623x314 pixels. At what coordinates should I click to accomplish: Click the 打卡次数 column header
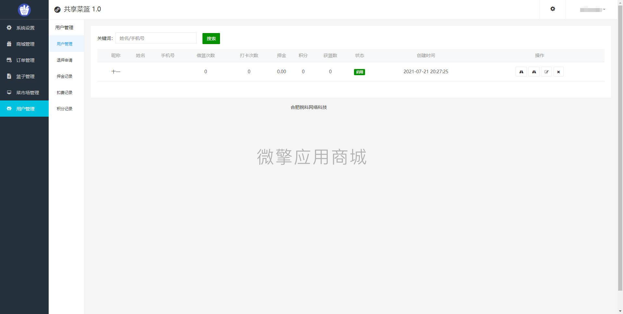coord(249,55)
